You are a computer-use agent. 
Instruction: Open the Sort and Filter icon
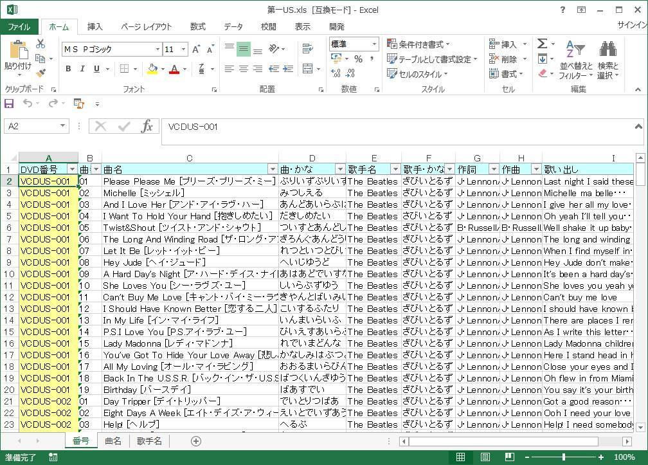(x=575, y=51)
